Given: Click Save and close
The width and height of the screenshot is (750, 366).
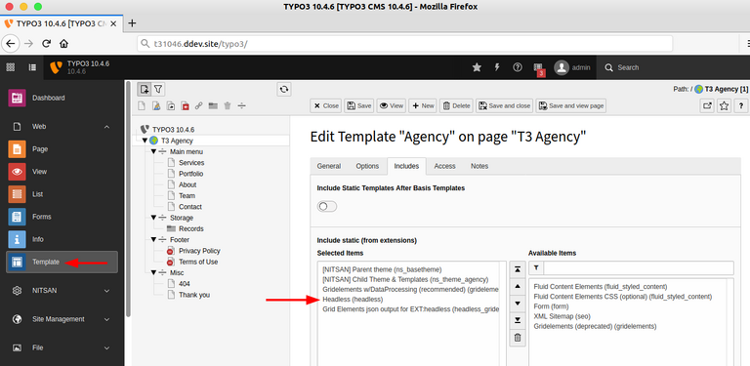Looking at the screenshot, I should 504,106.
